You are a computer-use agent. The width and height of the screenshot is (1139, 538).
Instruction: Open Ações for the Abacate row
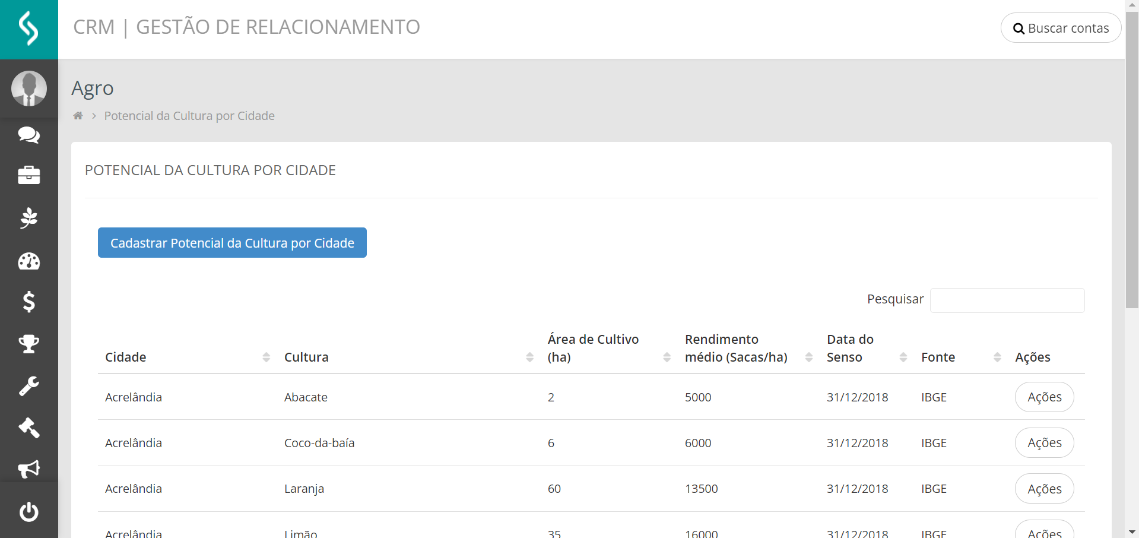[x=1045, y=397]
